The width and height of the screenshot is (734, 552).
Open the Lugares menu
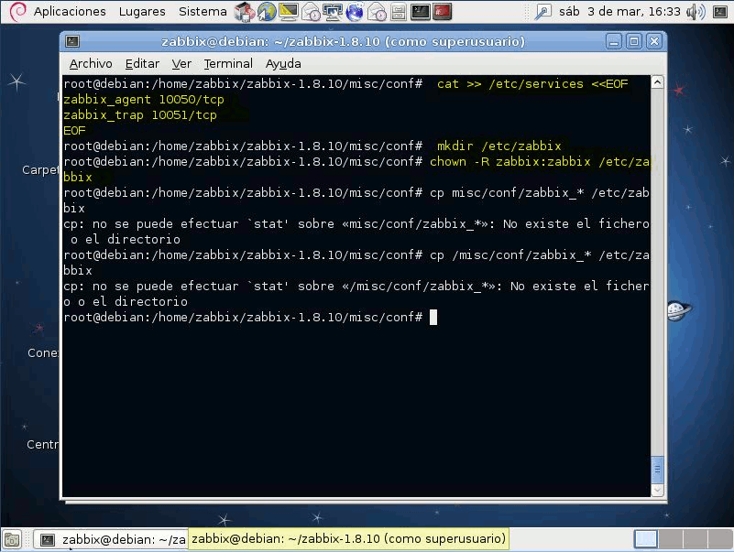pyautogui.click(x=142, y=12)
